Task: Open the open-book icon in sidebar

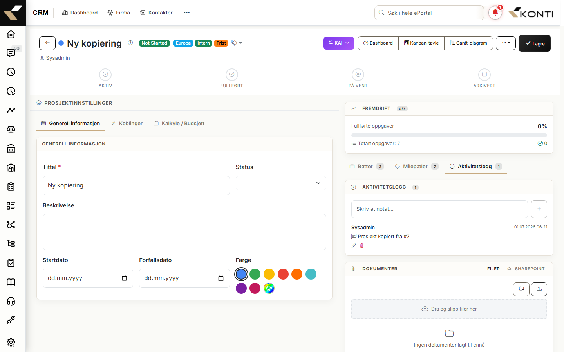Action: 11,282
